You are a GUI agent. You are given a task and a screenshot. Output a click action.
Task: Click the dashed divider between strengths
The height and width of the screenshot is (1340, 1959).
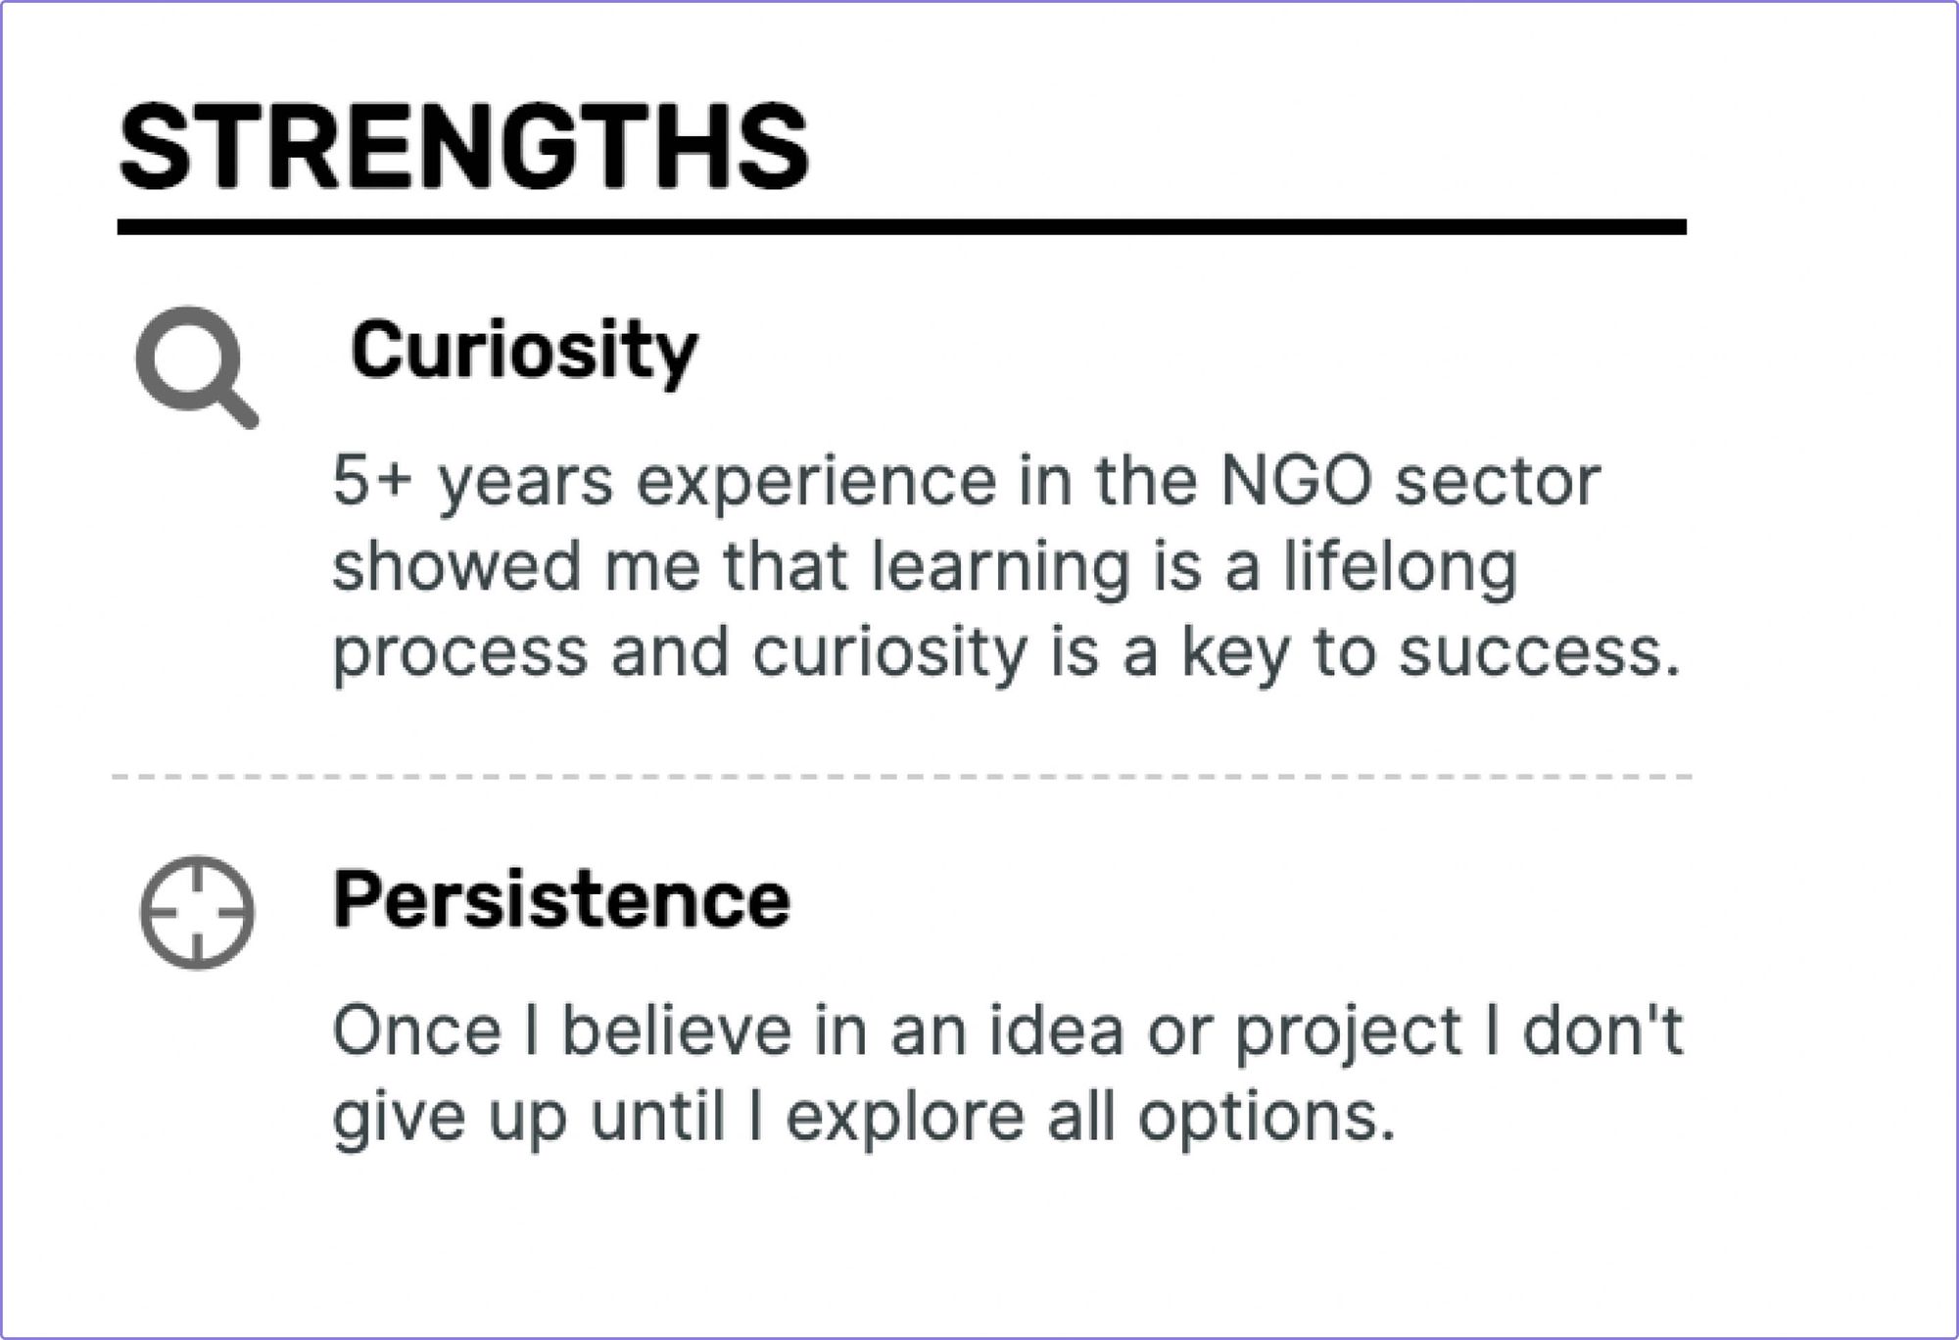pyautogui.click(x=902, y=777)
